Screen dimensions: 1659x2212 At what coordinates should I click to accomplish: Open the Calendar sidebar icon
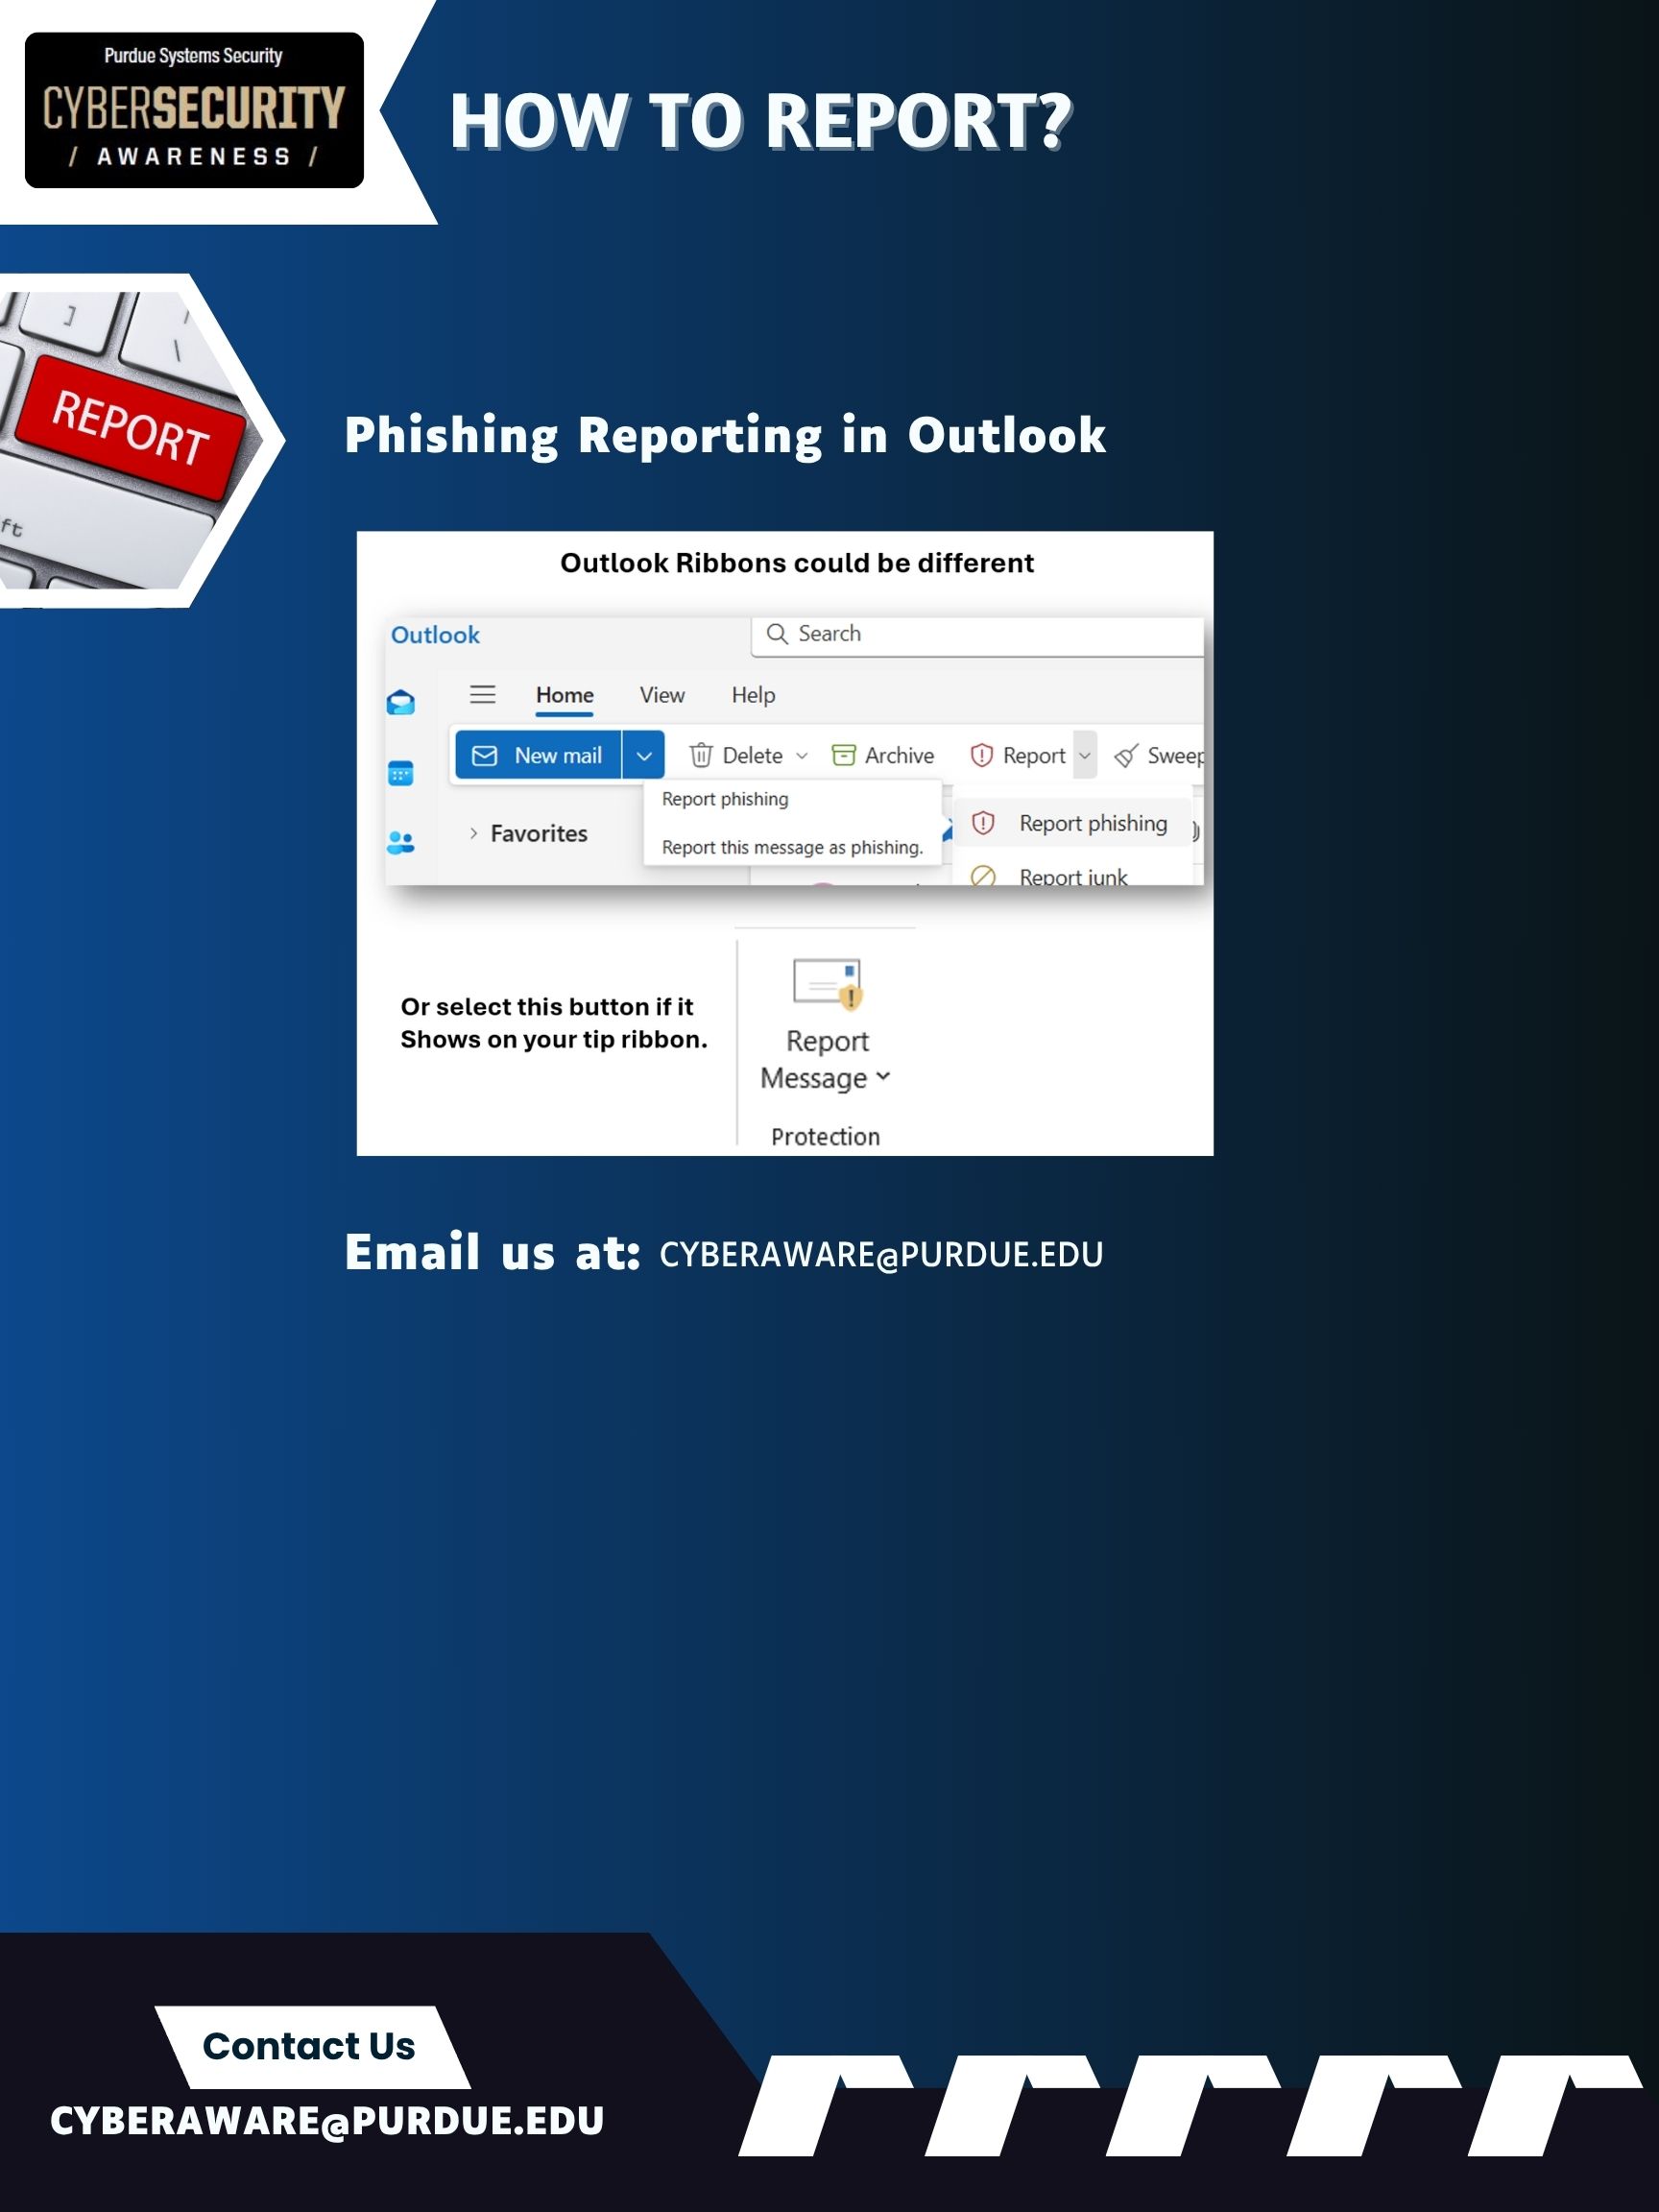pos(401,773)
